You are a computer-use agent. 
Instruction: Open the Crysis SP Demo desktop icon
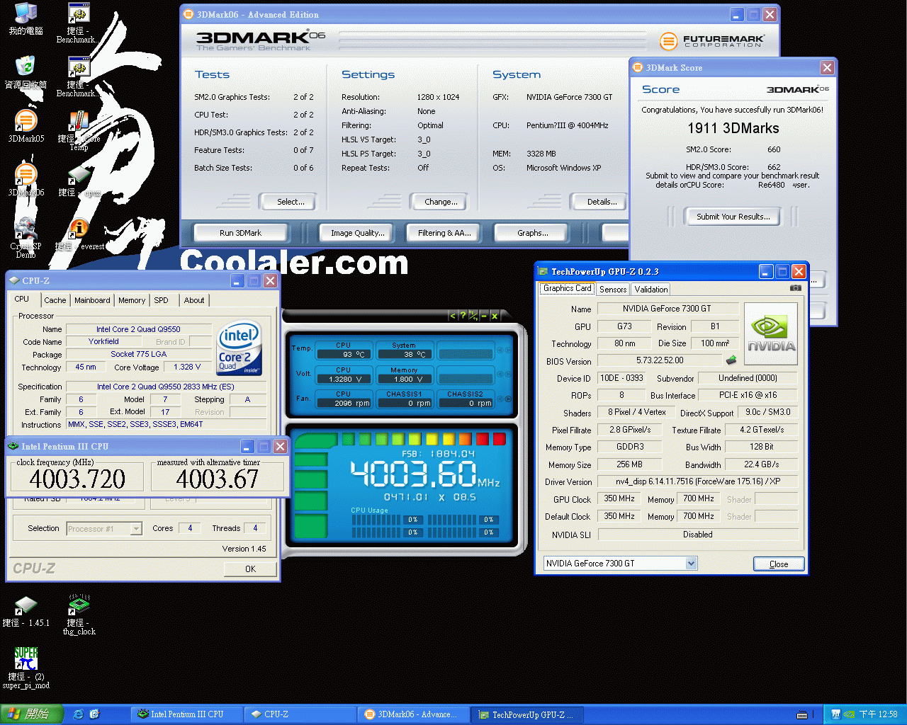pyautogui.click(x=26, y=238)
